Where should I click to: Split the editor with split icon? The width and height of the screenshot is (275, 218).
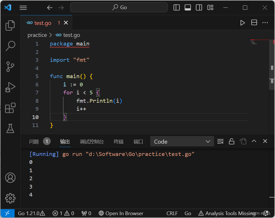254,23
